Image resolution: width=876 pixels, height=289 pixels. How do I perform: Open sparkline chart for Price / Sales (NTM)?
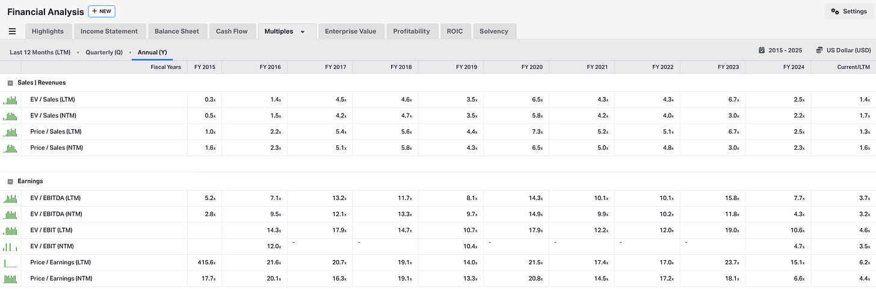(x=10, y=148)
